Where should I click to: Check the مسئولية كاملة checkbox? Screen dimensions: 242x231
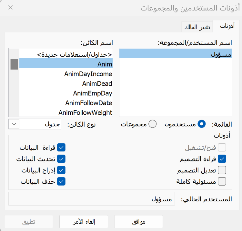point(222,181)
